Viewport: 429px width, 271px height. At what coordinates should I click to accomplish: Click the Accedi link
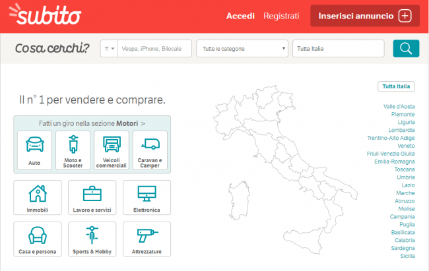click(240, 16)
